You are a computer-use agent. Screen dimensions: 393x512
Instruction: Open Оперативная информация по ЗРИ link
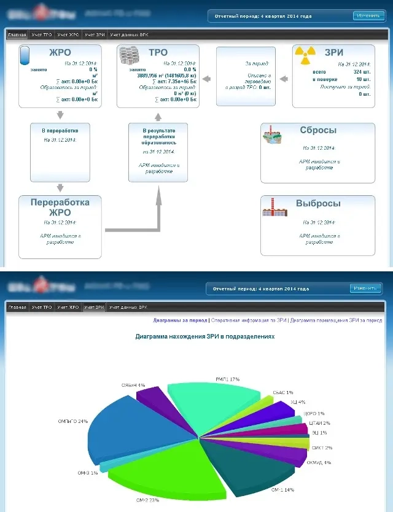pyautogui.click(x=249, y=320)
